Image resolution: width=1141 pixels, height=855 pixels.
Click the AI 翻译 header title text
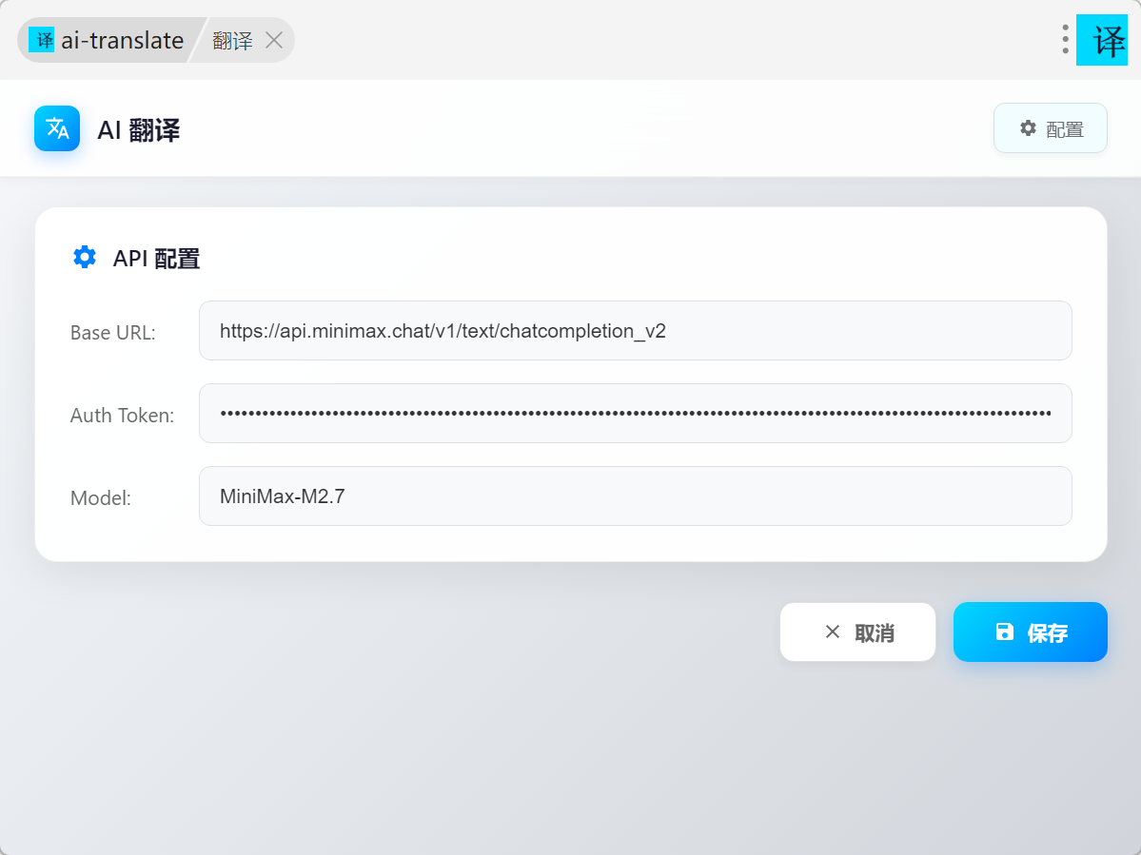pos(139,129)
